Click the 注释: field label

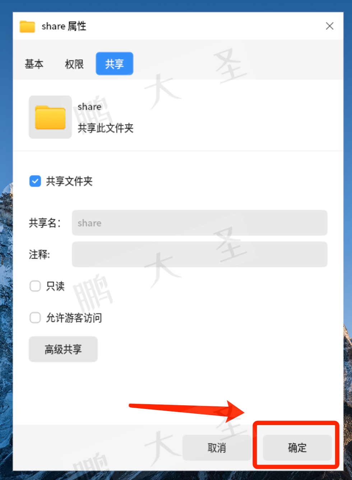(x=40, y=254)
